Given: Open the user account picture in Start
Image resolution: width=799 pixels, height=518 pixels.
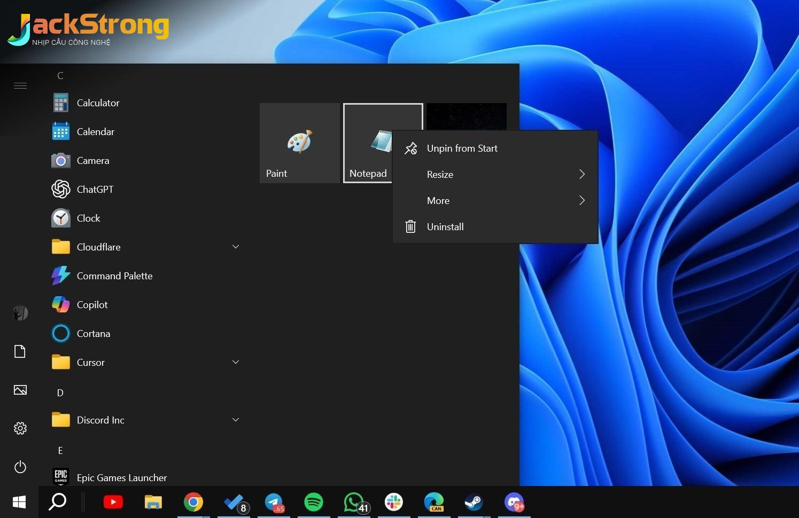Looking at the screenshot, I should (20, 313).
